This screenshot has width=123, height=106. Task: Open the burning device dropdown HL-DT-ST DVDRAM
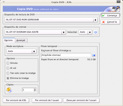pyautogui.click(x=35, y=32)
